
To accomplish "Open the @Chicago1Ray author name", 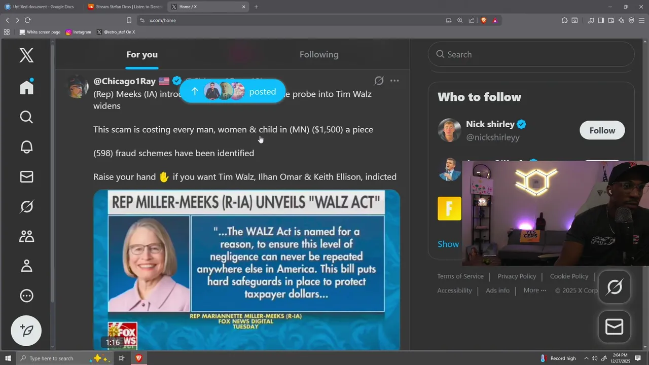I will (x=124, y=81).
